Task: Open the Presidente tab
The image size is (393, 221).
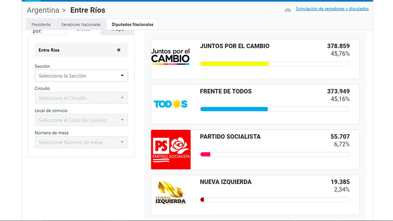Action: pos(41,24)
